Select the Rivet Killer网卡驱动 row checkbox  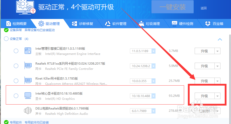point(16,81)
